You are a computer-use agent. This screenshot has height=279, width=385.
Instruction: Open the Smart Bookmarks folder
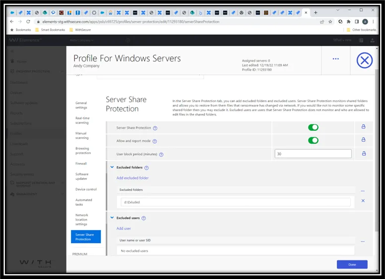[50, 30]
